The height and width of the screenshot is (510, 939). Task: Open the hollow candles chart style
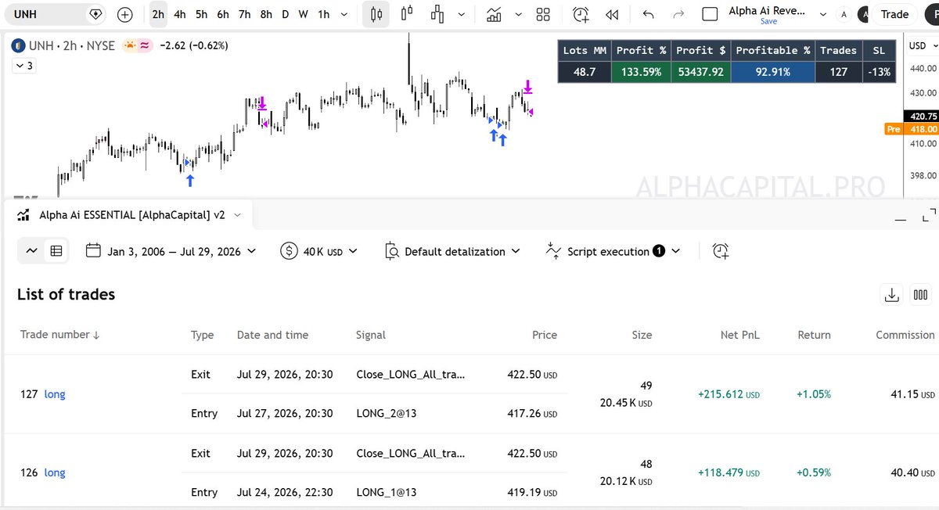click(x=406, y=14)
